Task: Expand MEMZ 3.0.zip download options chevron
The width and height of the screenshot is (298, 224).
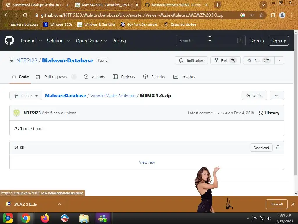Action: pos(59,204)
